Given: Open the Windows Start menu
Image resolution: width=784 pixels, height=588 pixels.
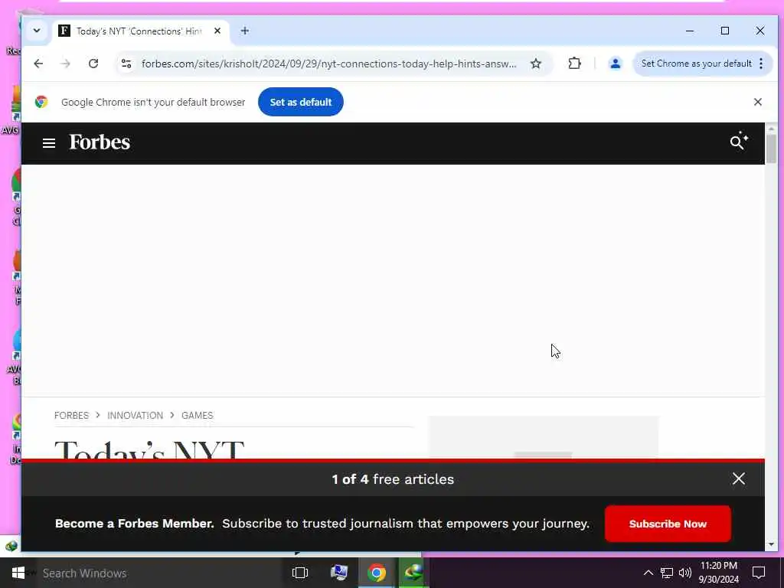Looking at the screenshot, I should (x=18, y=573).
